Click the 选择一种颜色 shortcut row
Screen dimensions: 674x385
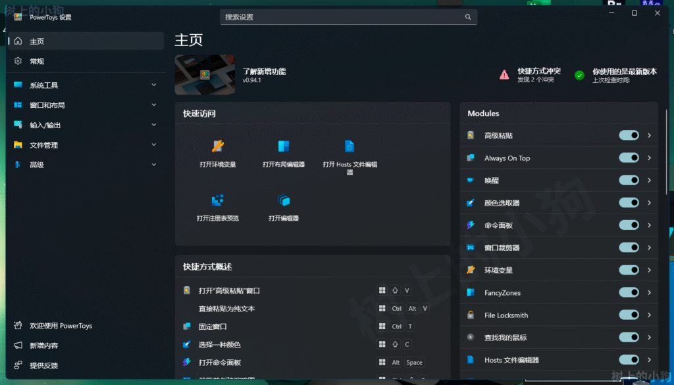(x=313, y=344)
